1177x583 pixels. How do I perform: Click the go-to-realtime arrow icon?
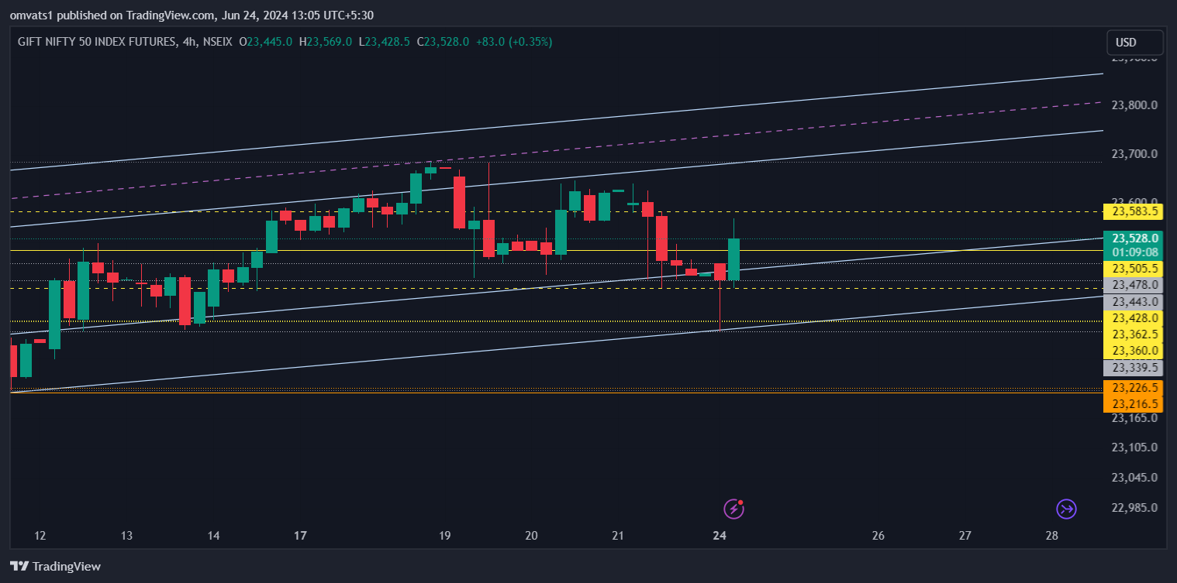point(1067,509)
